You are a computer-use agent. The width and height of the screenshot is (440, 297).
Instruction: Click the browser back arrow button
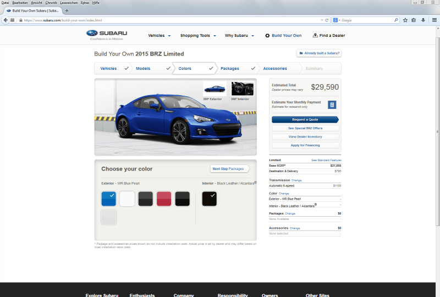pyautogui.click(x=5, y=20)
